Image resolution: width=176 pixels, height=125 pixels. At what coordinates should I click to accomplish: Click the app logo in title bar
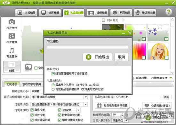click(x=6, y=3)
